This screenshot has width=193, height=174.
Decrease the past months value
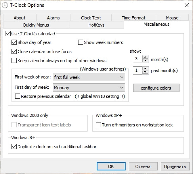[145, 72]
